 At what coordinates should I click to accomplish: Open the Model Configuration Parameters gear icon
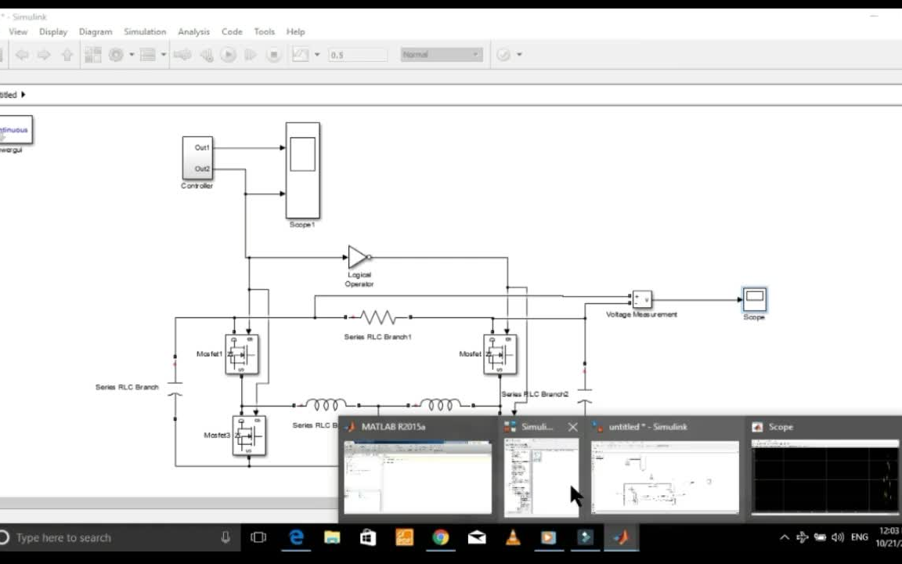[x=116, y=54]
